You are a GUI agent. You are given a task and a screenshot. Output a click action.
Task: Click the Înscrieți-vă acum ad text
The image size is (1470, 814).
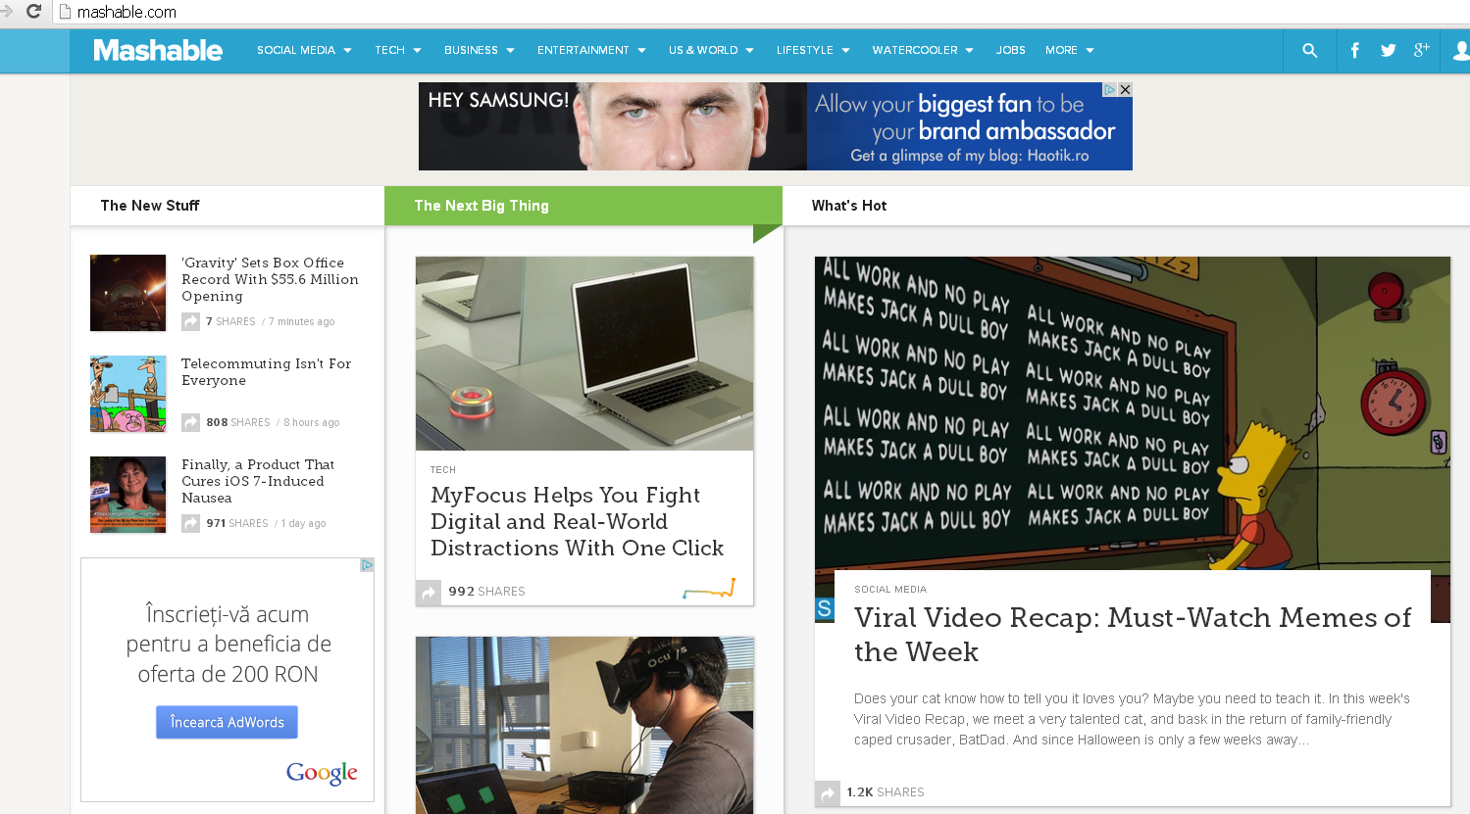coord(228,644)
